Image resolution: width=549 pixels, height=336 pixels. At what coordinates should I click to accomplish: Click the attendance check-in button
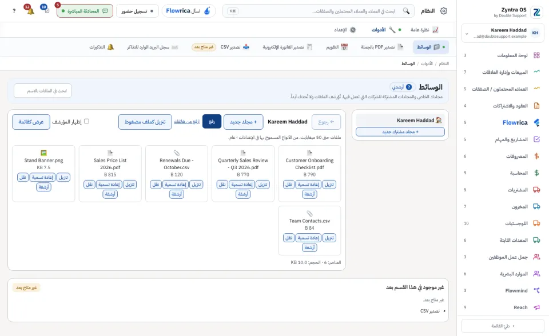[137, 11]
